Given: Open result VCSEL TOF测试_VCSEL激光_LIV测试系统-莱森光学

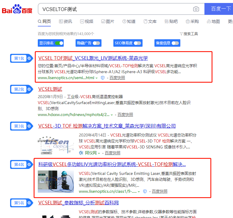Looking at the screenshot, I should [93, 58].
